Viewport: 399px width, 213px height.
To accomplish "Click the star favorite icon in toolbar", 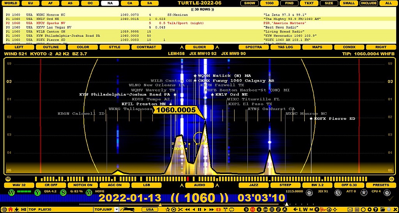I will (168, 209).
